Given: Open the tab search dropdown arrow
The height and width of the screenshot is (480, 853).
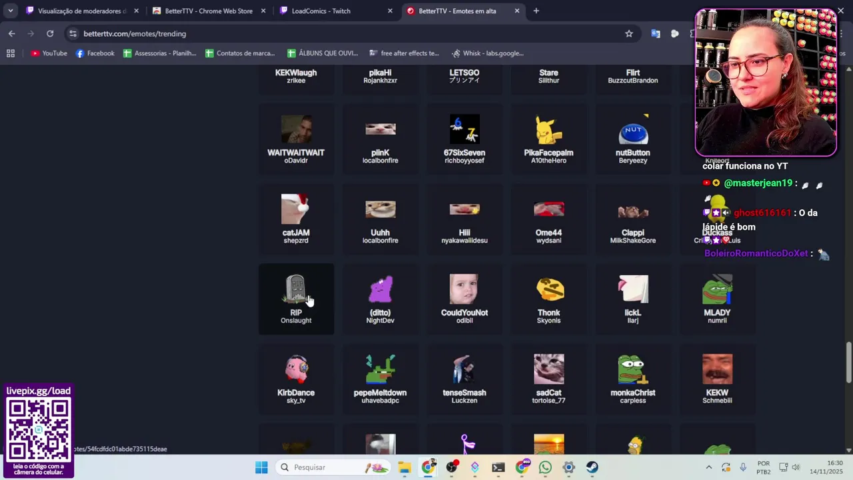Looking at the screenshot, I should tap(10, 11).
